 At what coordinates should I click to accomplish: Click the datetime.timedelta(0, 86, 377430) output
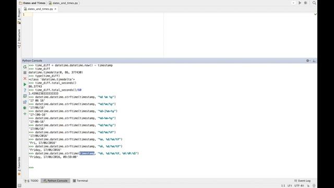pos(56,73)
